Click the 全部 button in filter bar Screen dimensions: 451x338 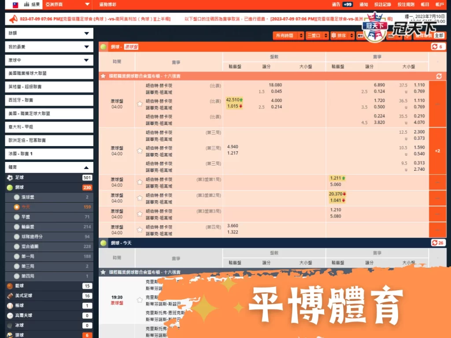[439, 35]
